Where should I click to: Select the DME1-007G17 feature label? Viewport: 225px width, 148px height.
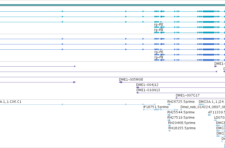[x=187, y=95]
